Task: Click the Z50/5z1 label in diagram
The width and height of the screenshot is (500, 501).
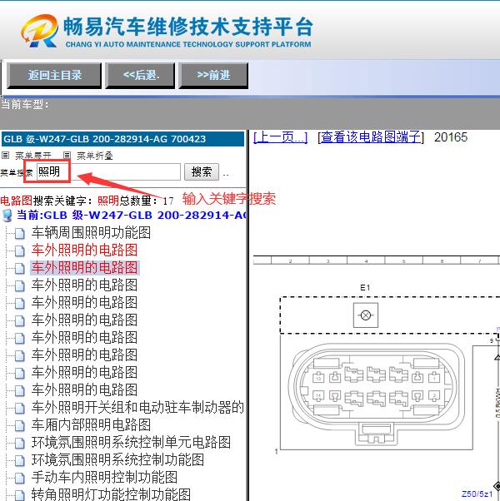Action: [x=477, y=494]
